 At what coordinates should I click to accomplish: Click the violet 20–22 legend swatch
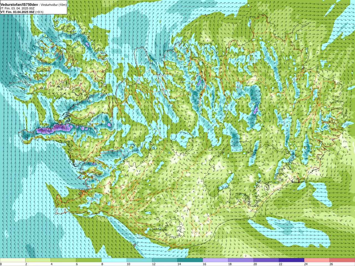point(266,260)
